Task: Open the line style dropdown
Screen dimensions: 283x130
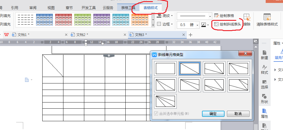Action: [210, 16]
